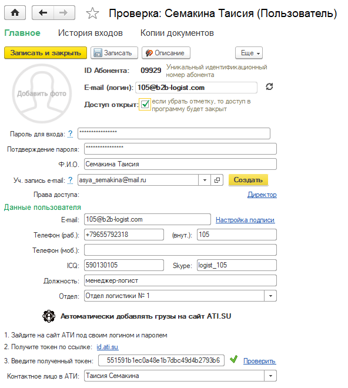Image resolution: width=348 pixels, height=388 pixels.
Task: Switch to the История входов tab
Action: tap(91, 33)
